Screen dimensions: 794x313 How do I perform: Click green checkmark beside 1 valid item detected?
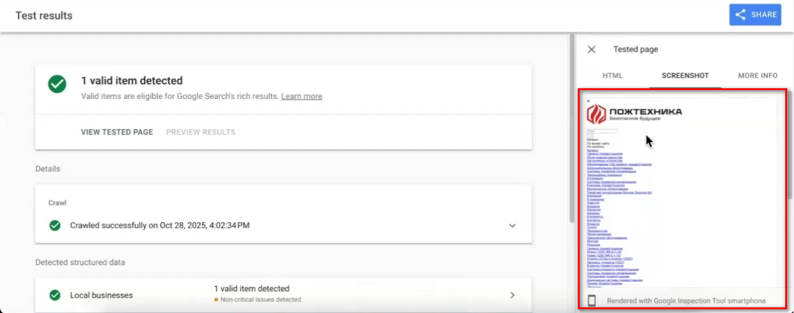click(x=58, y=85)
